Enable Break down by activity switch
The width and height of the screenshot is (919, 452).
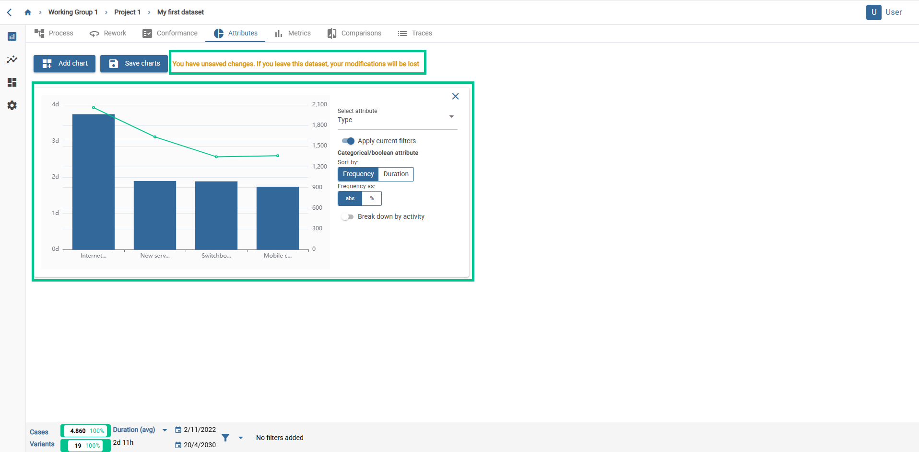coord(348,217)
